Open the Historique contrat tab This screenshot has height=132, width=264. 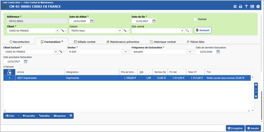pos(163,42)
